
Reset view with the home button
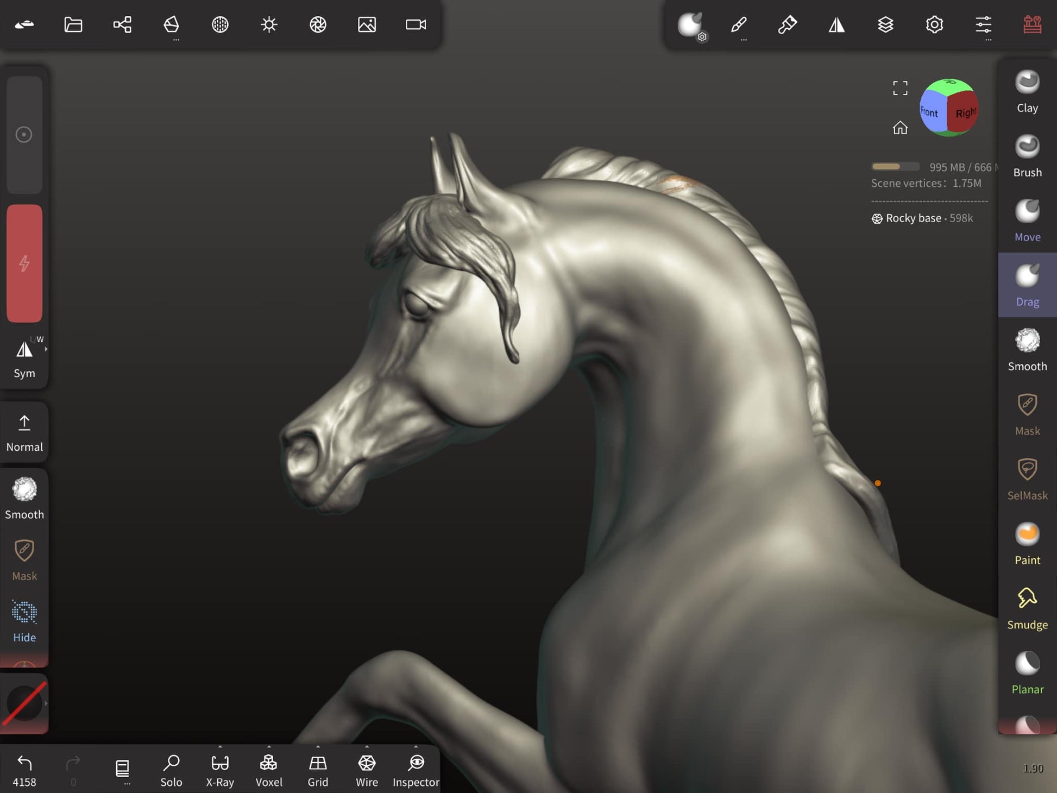(x=900, y=128)
